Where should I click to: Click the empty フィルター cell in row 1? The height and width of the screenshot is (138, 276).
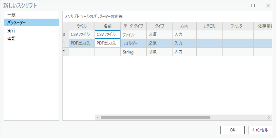(238, 43)
